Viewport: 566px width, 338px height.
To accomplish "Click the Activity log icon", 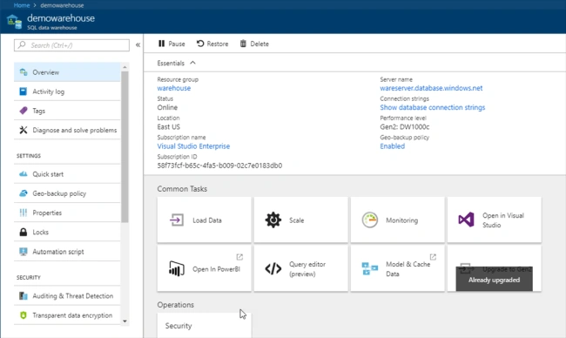I will pos(24,91).
